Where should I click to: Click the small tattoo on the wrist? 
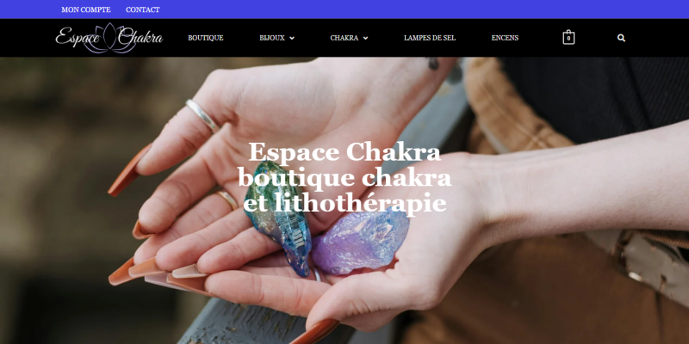coord(433,64)
